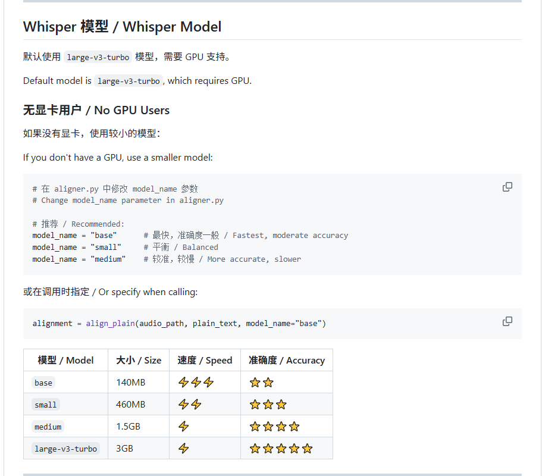Image resolution: width=542 pixels, height=476 pixels.
Task: Click the three lightning bolts in the base row
Action: (196, 383)
